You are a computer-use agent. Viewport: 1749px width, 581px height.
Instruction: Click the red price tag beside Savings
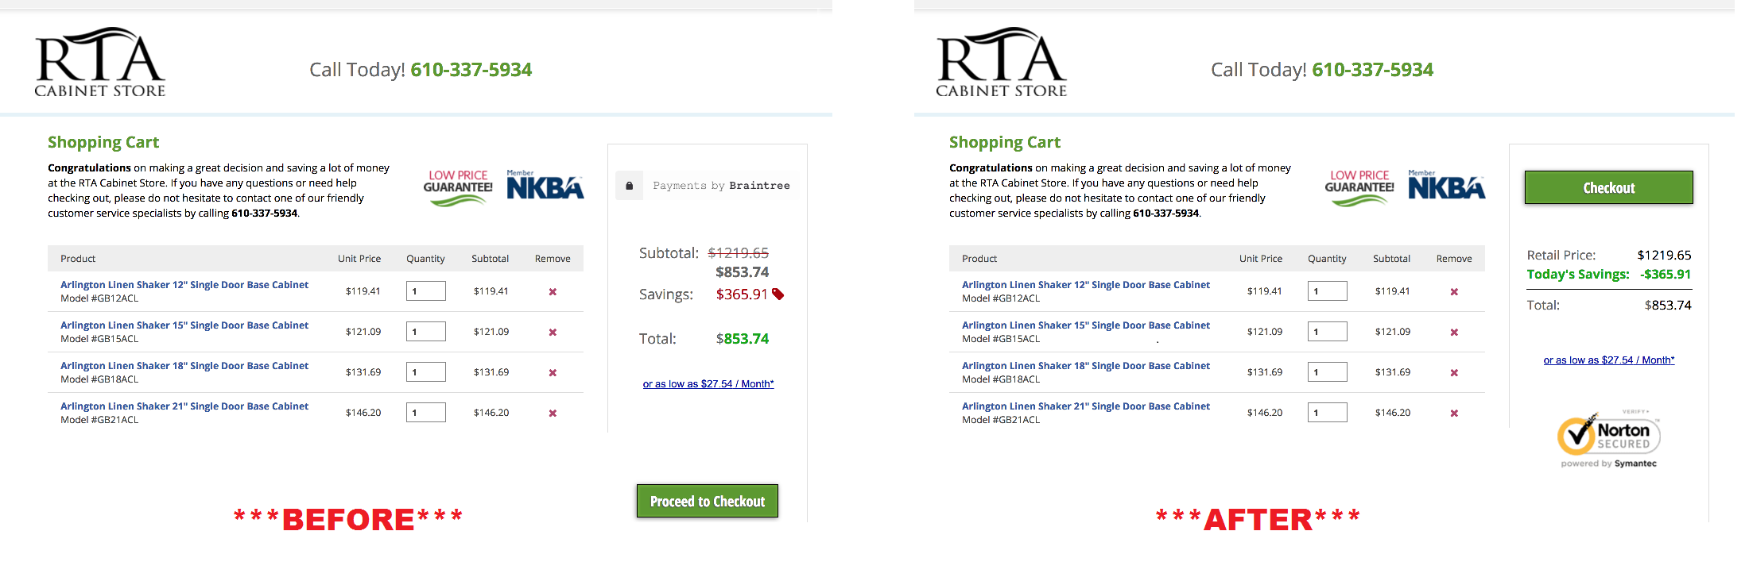click(x=778, y=294)
